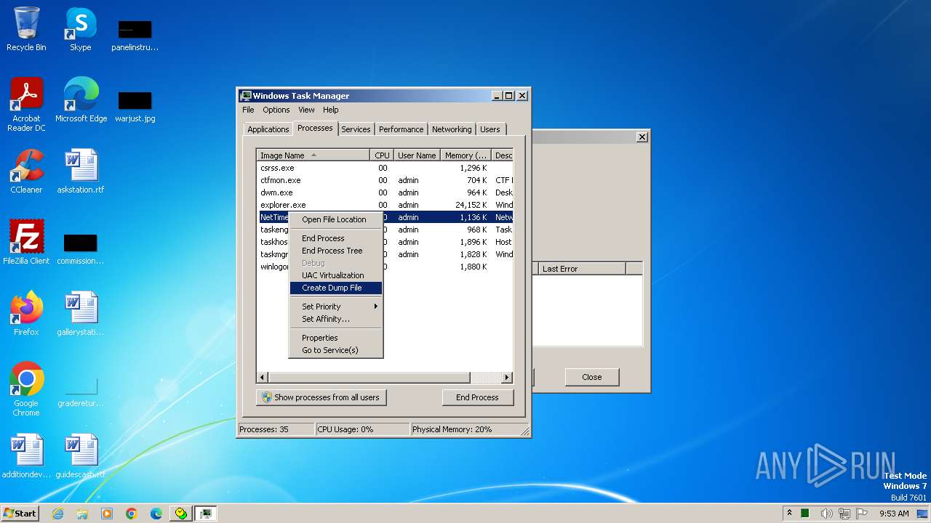Open Firefox desktop shortcut
The image size is (931, 523).
[x=26, y=314]
